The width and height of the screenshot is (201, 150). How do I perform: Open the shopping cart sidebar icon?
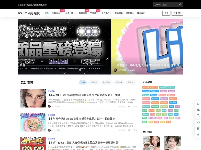198,104
